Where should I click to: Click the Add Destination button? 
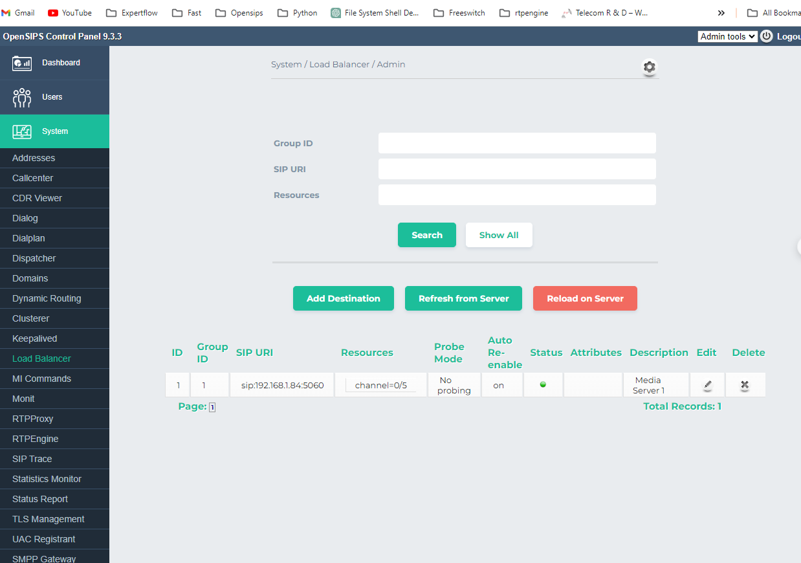[x=343, y=298]
